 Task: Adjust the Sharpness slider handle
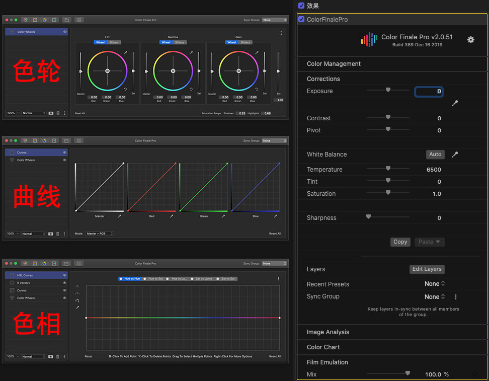click(368, 217)
